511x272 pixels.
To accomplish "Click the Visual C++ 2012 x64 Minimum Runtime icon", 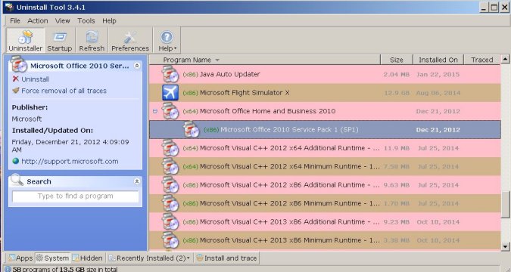I will 170,166.
